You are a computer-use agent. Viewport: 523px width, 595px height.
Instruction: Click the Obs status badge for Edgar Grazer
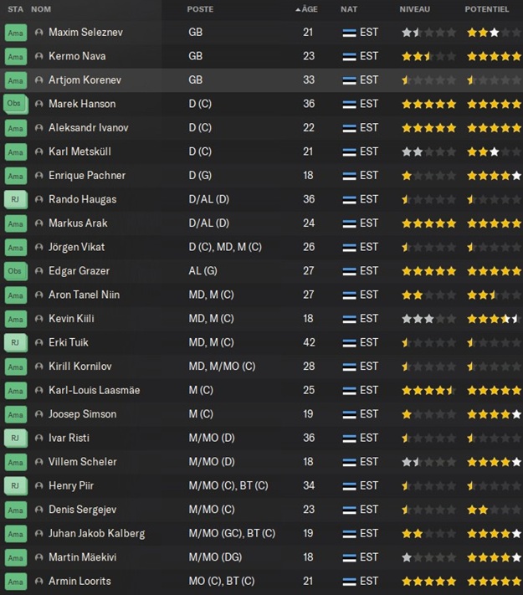click(16, 271)
